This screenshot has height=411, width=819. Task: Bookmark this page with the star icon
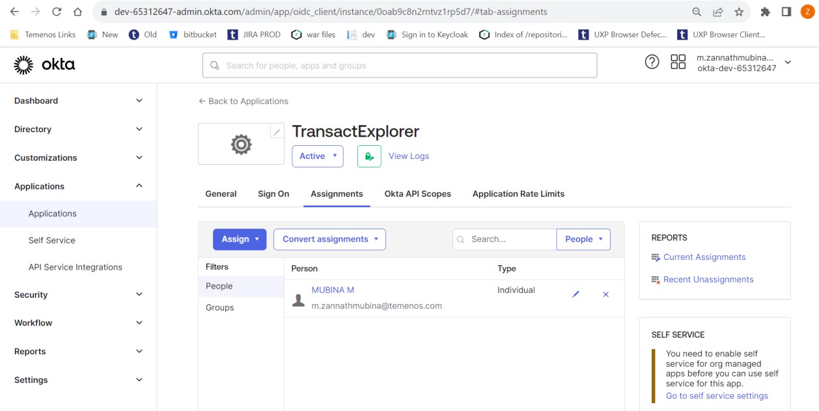point(739,12)
